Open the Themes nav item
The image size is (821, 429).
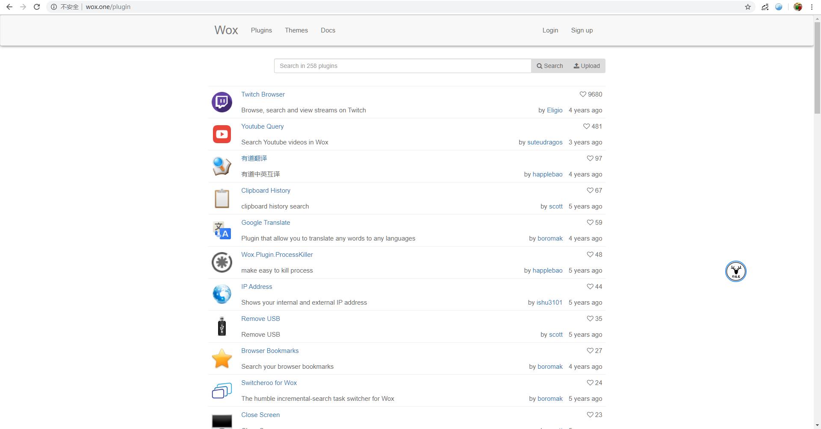coord(296,30)
